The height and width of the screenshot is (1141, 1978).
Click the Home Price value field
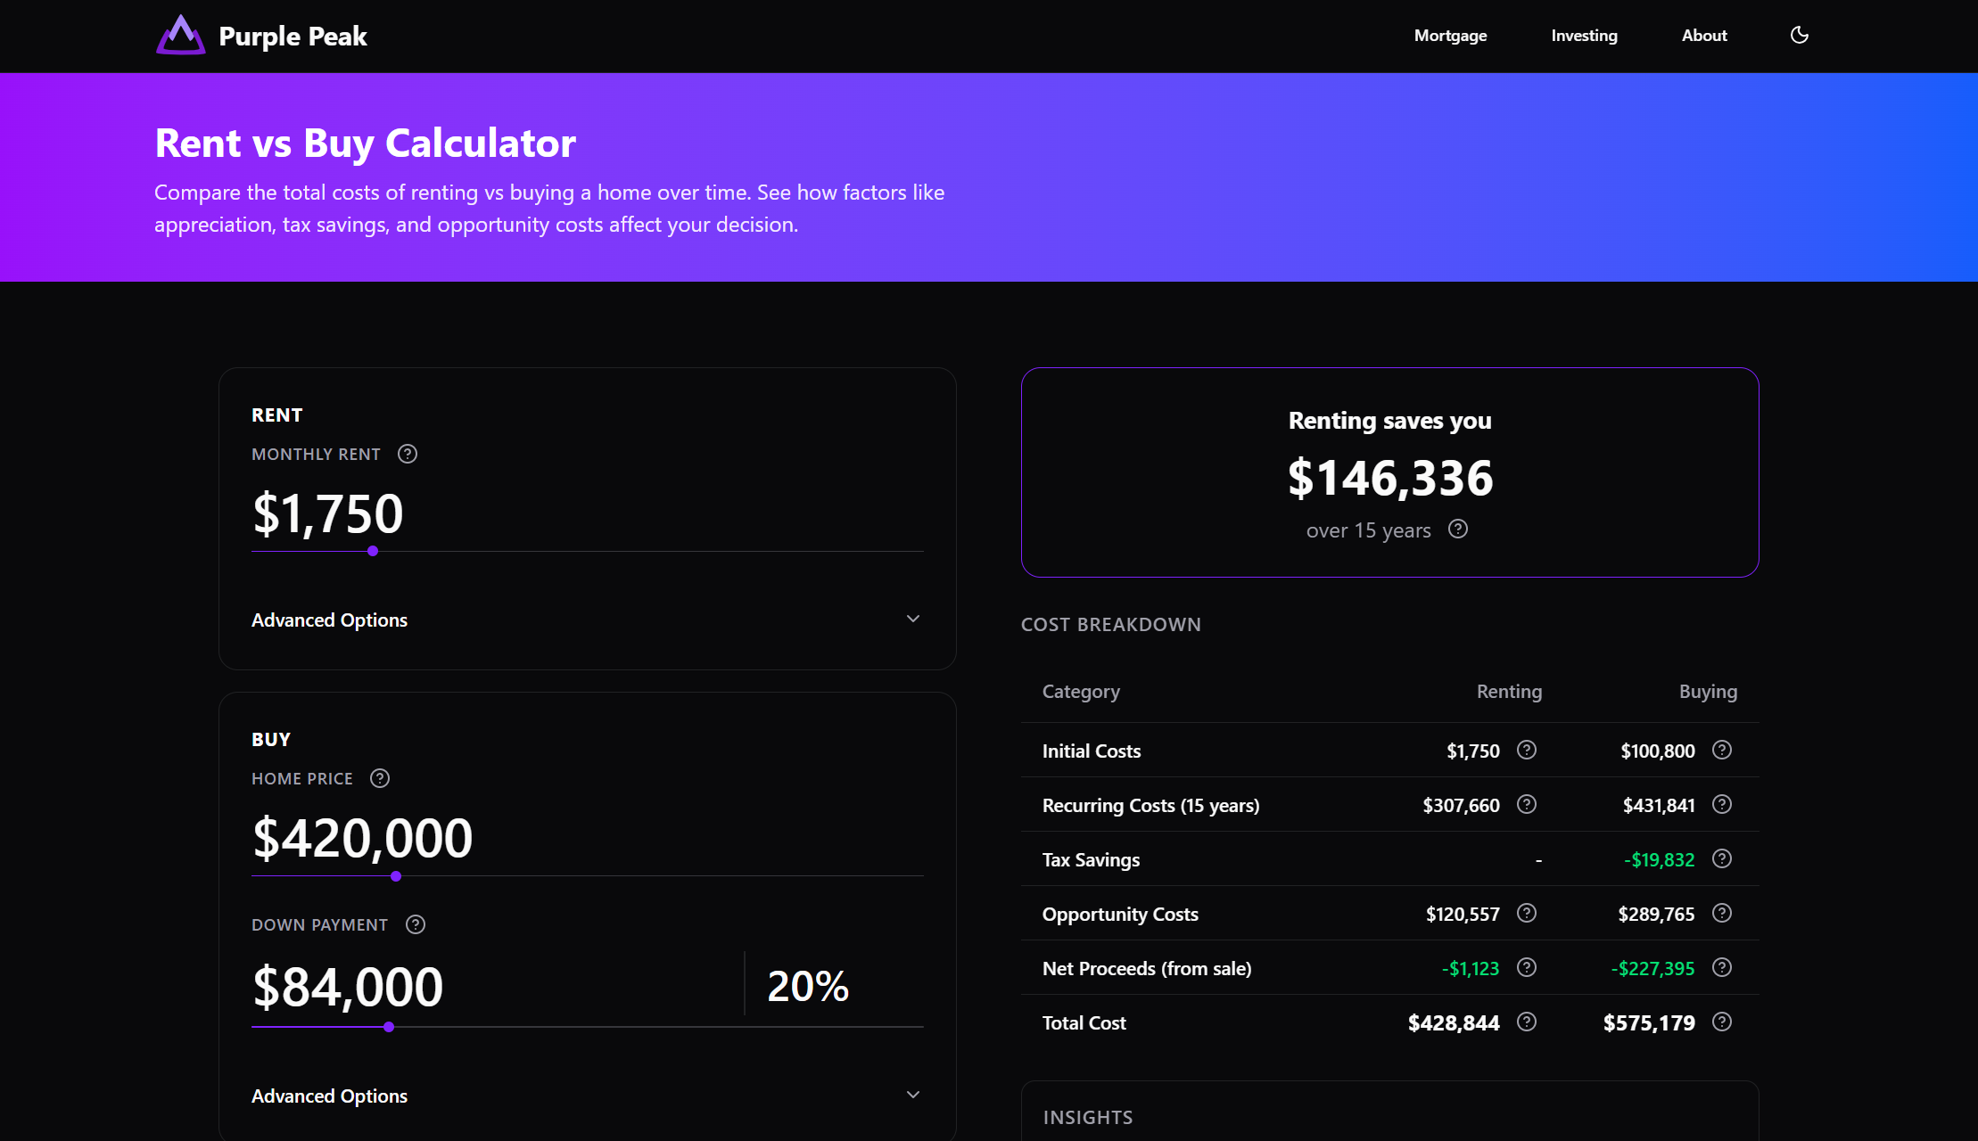coord(363,837)
